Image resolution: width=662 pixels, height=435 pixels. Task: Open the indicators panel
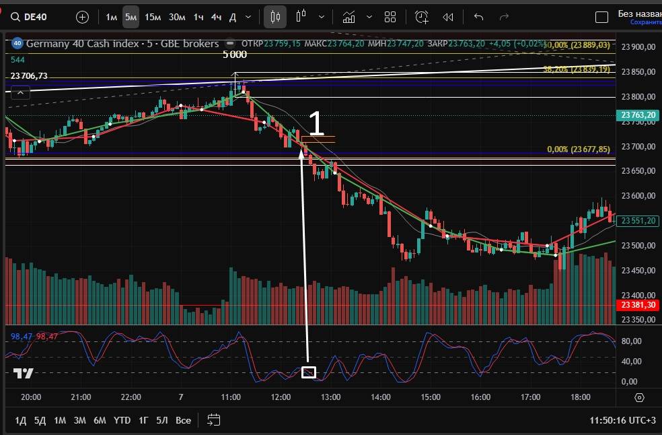click(349, 17)
